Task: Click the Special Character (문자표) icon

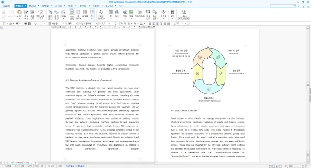Action: point(163,14)
